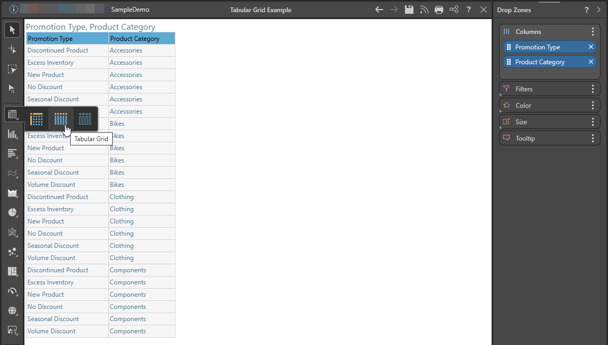Click the gauge visualization icon

[13, 291]
